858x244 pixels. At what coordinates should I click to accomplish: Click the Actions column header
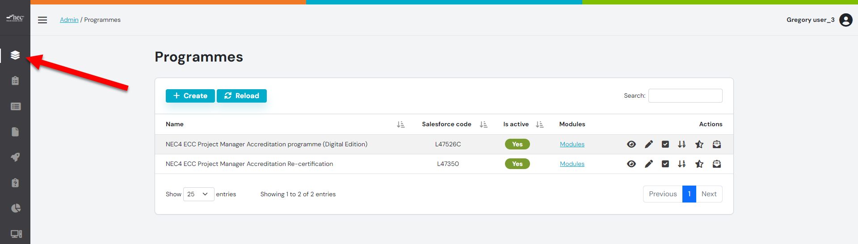(x=711, y=124)
